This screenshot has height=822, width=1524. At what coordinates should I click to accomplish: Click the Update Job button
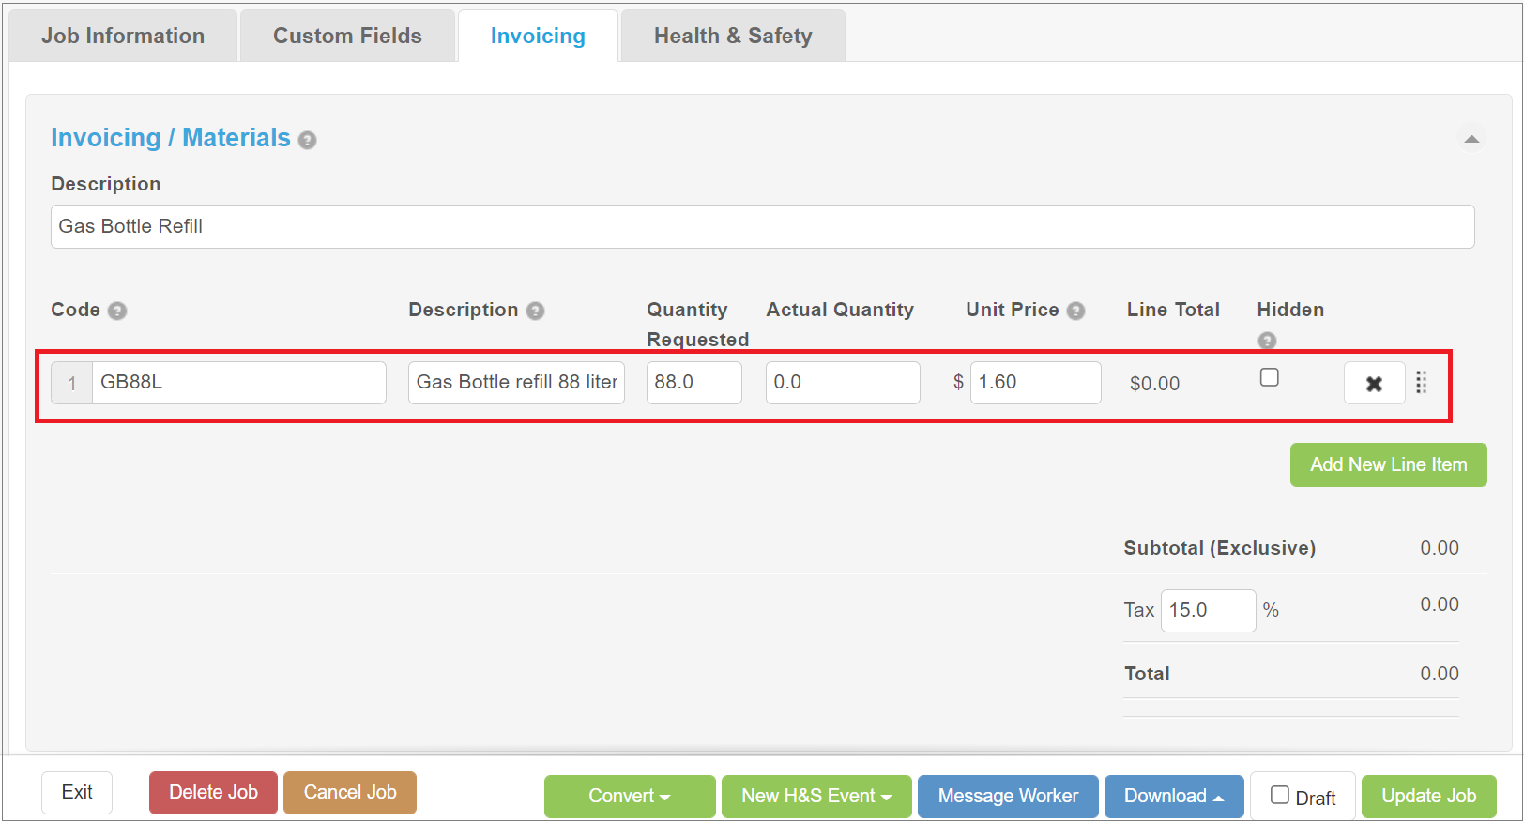(x=1429, y=796)
